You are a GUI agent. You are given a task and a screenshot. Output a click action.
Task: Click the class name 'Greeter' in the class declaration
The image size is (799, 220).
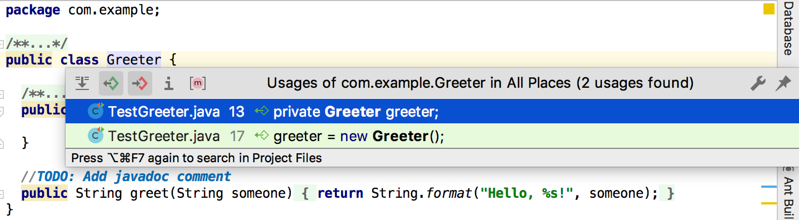134,59
